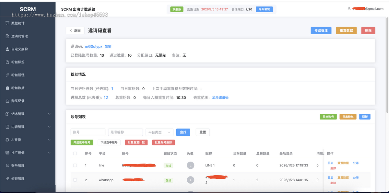Focus the 账号昵称 input field
The height and width of the screenshot is (193, 389).
pos(125,132)
